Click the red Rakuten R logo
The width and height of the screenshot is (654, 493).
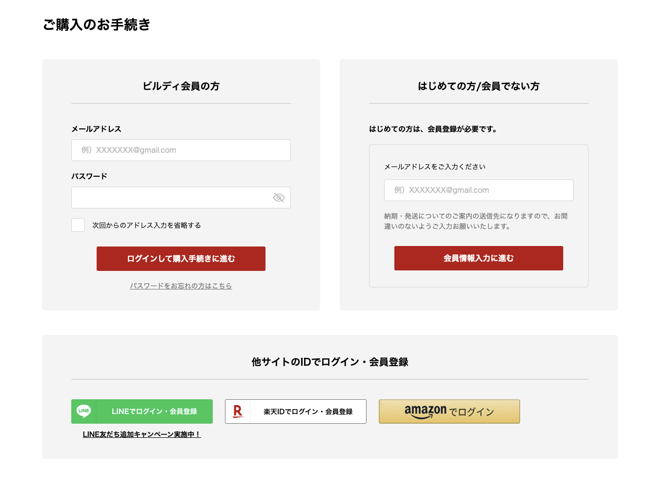click(x=238, y=411)
